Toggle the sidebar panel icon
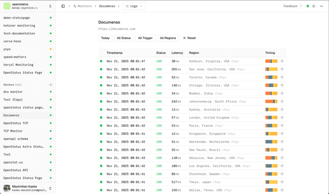 63,6
